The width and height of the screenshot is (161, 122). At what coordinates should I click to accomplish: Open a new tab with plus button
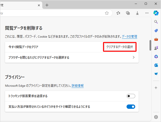coord(47,5)
